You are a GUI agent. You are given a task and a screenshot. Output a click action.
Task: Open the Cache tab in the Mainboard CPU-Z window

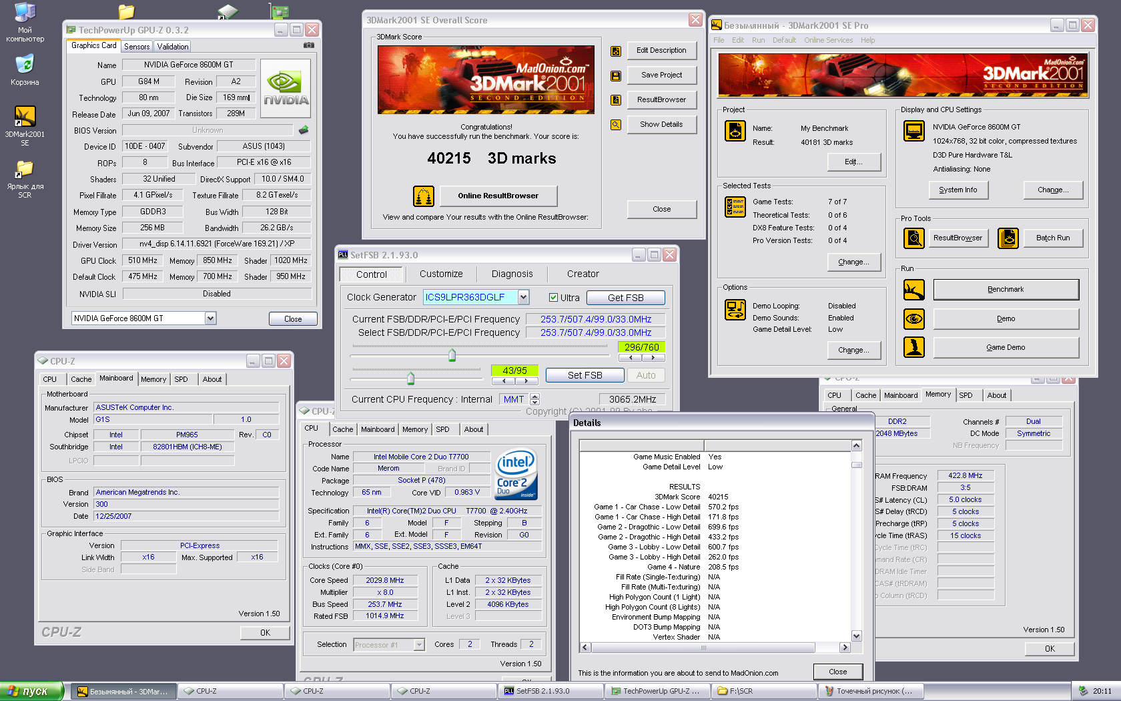(81, 379)
